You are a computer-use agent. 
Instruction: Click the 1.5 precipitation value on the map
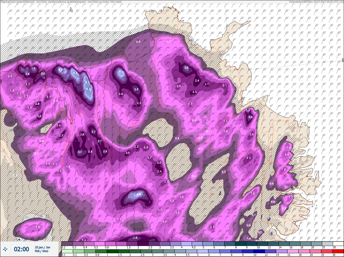click(56, 101)
